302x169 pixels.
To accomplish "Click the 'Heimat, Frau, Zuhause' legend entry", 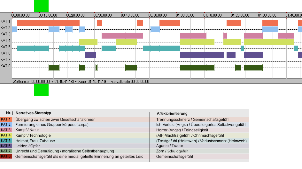I will point(35,141).
